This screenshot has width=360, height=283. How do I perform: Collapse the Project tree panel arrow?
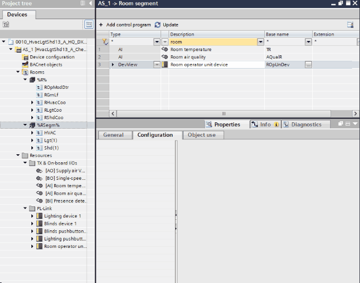pos(90,3)
